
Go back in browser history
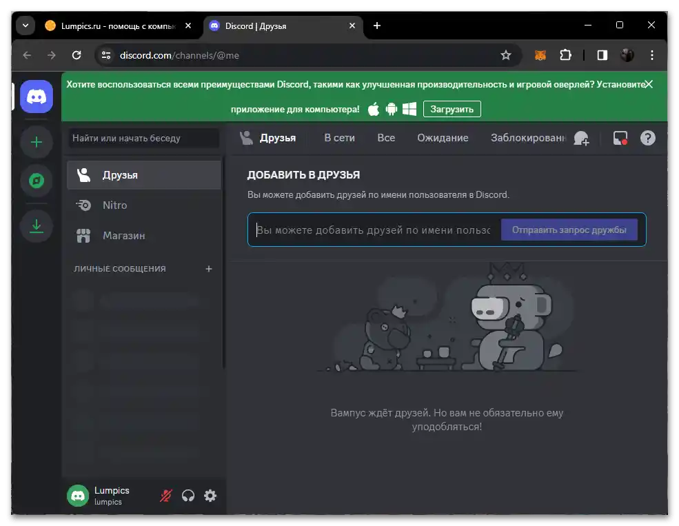(x=27, y=55)
